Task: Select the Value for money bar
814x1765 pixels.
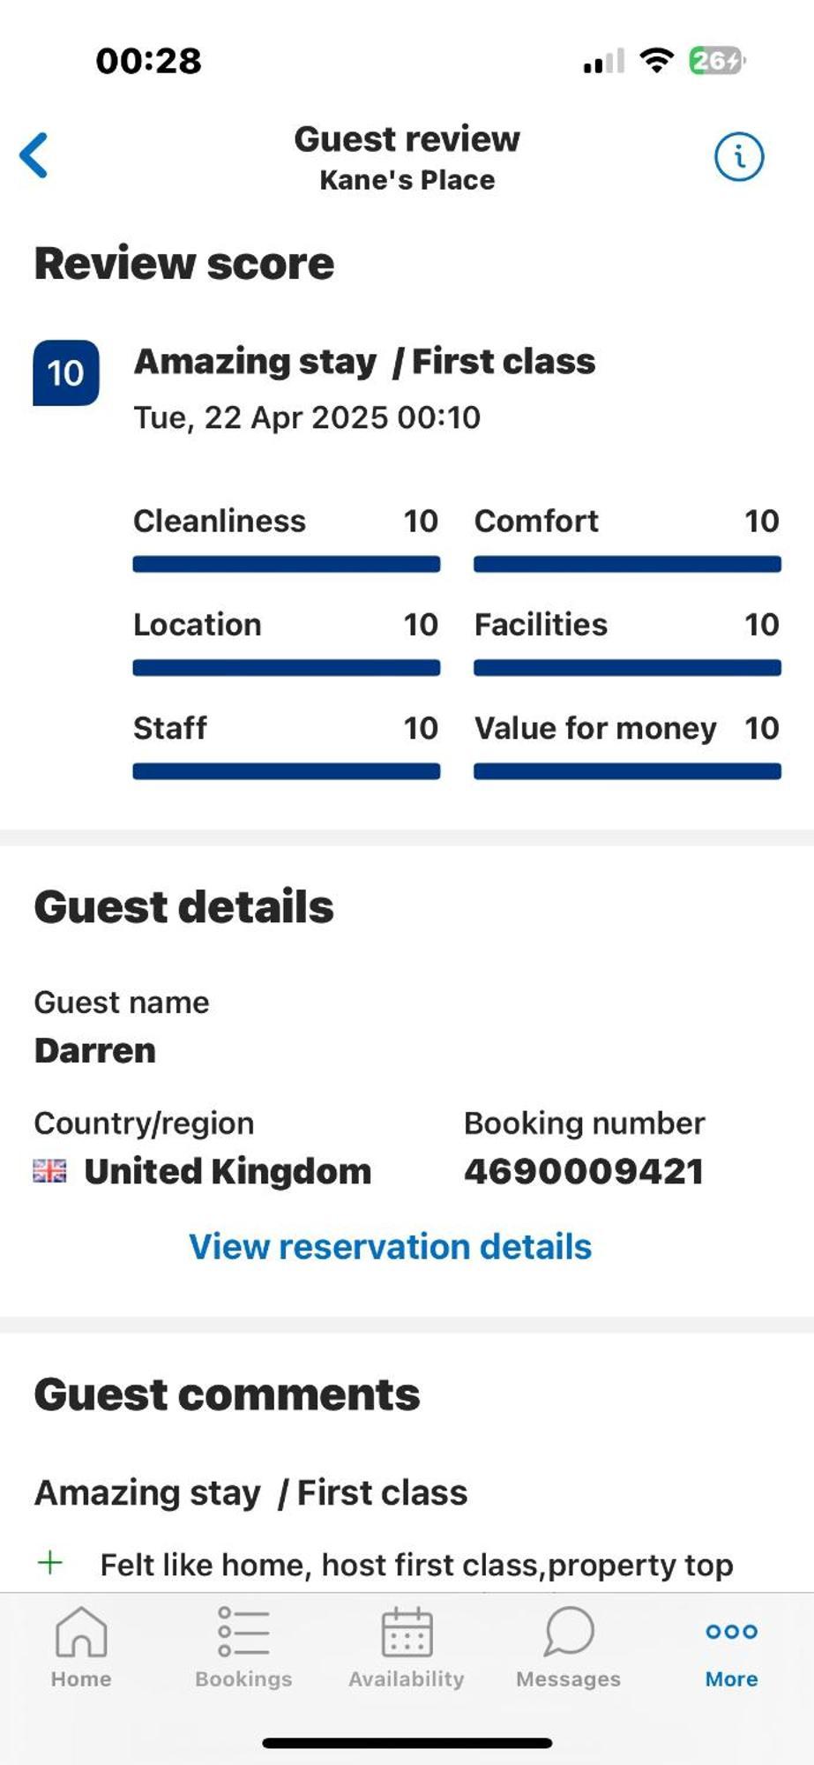Action: [x=627, y=771]
